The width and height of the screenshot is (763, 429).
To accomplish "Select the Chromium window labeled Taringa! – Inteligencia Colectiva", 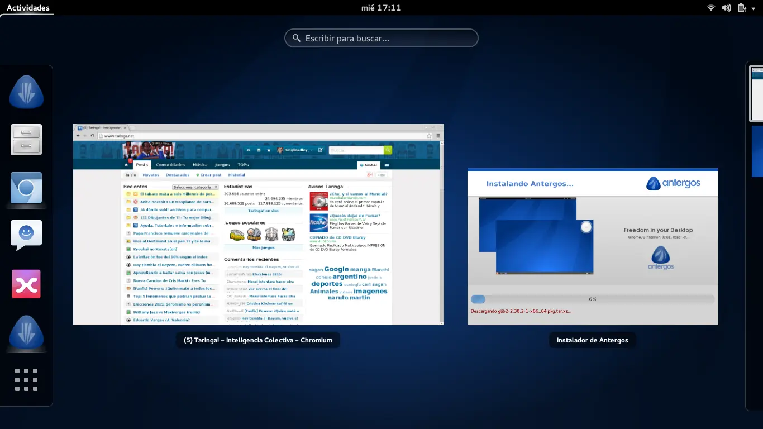I will (x=258, y=340).
